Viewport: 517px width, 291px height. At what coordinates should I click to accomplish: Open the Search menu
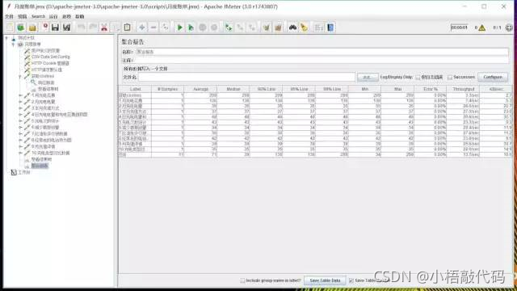(38, 16)
